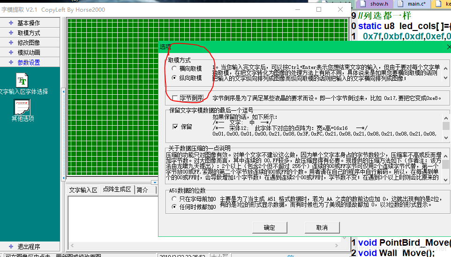Click the upper splitter arrow beside the grid
451x257 pixels.
tap(64, 91)
